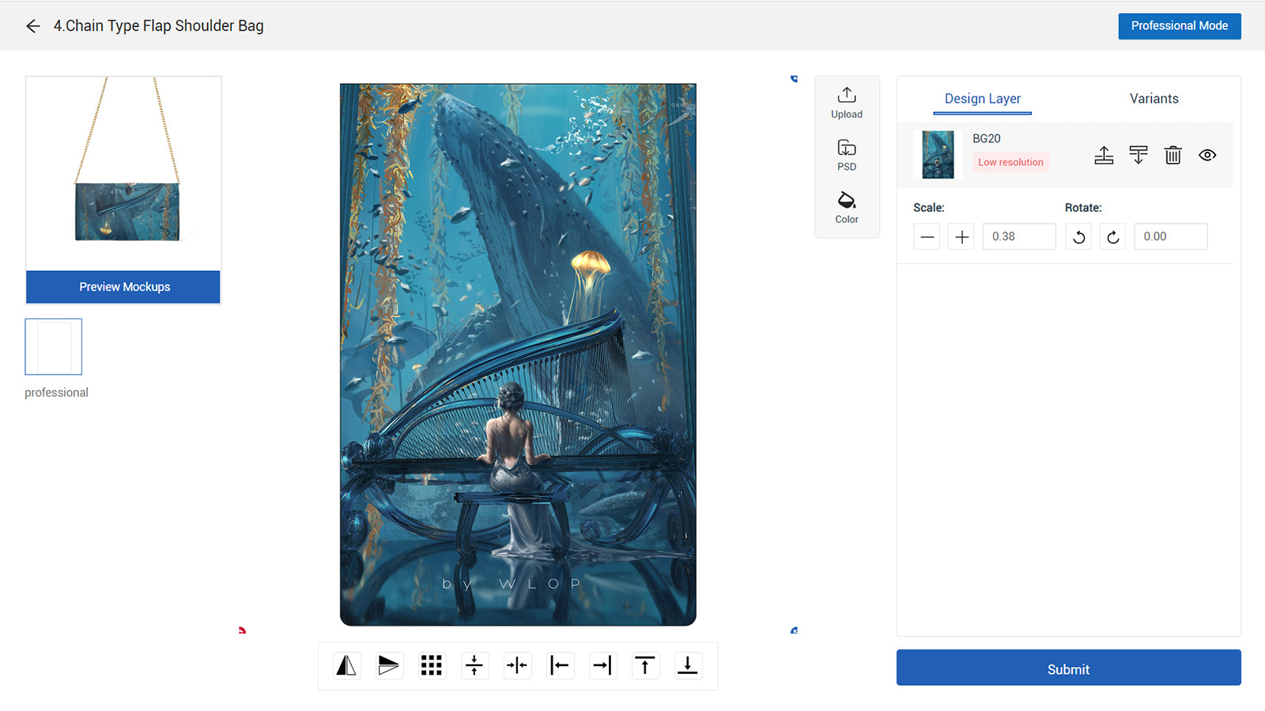Switch to the Design Layer tab
Screen dimensions: 1265x711
[x=982, y=99]
